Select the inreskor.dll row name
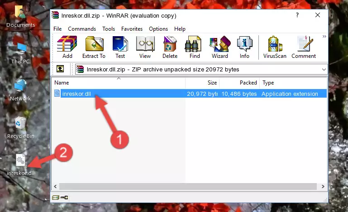 click(76, 94)
